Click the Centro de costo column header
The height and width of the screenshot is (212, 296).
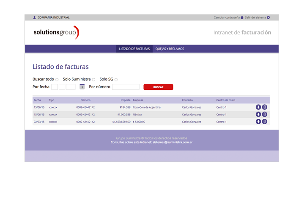225,100
